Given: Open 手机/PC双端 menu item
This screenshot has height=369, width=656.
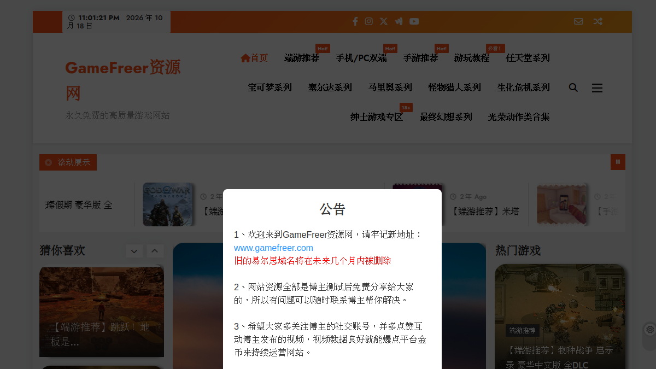Looking at the screenshot, I should coord(361,58).
